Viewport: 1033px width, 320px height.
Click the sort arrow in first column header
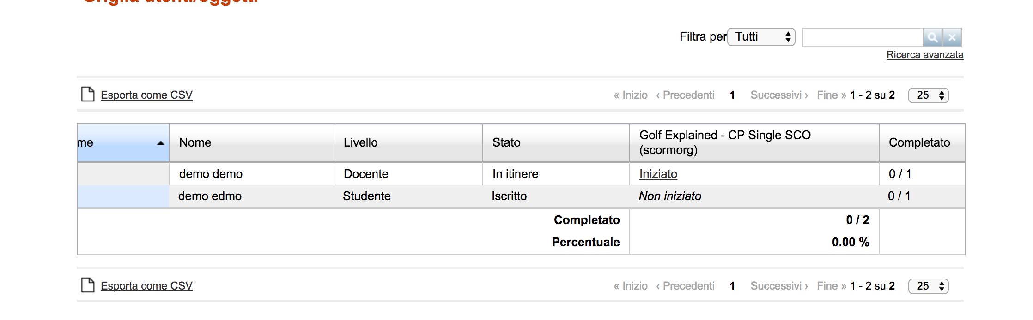point(160,143)
